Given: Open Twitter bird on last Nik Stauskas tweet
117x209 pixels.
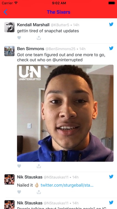Looking at the screenshot, I should [111, 203].
